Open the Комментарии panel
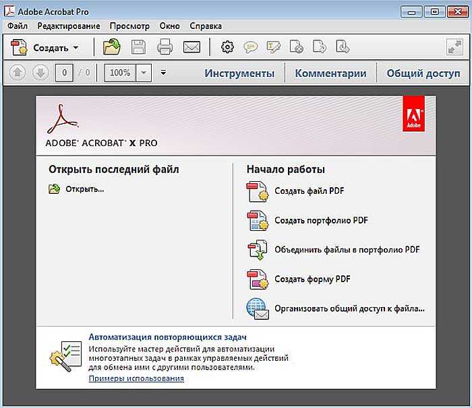 [330, 73]
